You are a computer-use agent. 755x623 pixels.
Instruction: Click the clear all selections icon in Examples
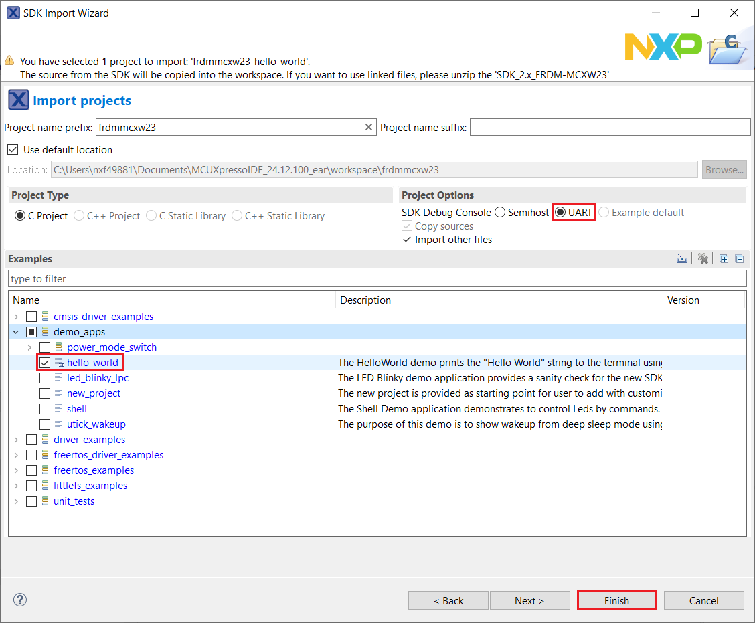[703, 259]
